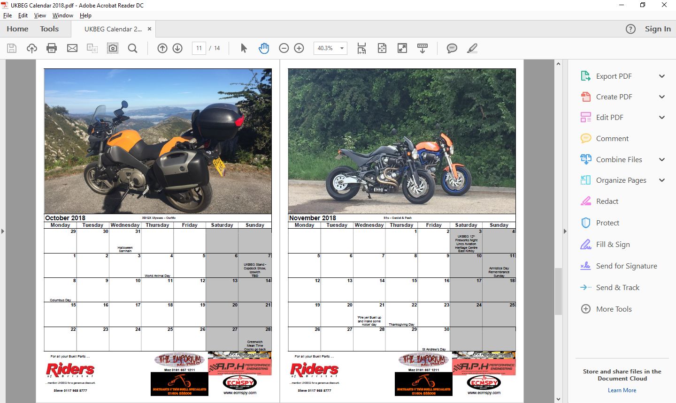Go to next page arrow
This screenshot has width=676, height=403.
177,48
